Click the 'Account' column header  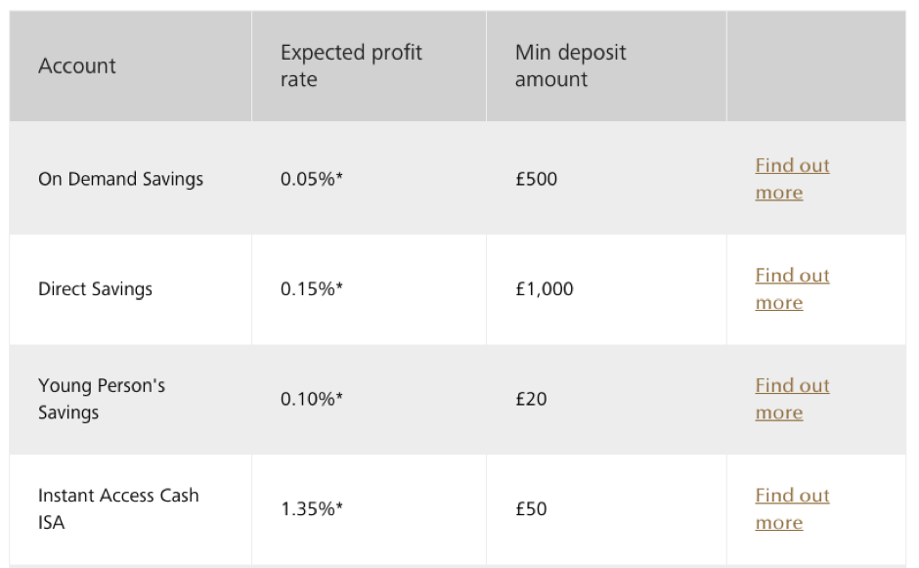[77, 66]
